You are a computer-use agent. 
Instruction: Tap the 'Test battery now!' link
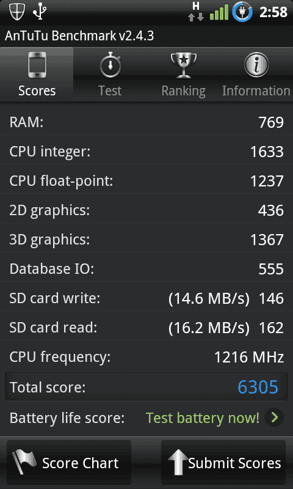[x=203, y=417]
